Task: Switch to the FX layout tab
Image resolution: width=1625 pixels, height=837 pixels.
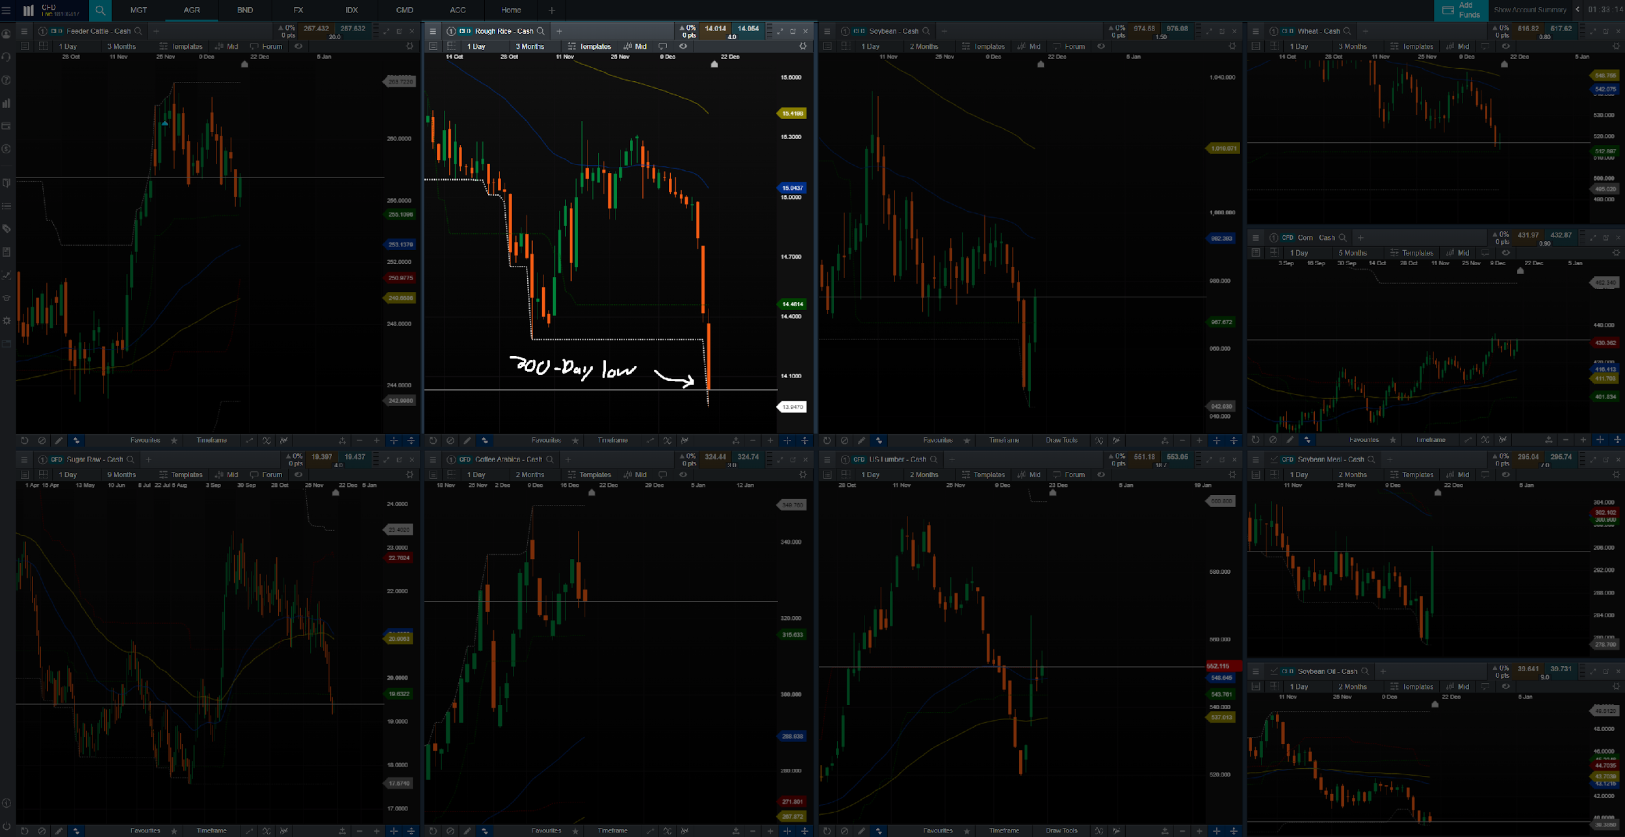Action: pos(298,10)
